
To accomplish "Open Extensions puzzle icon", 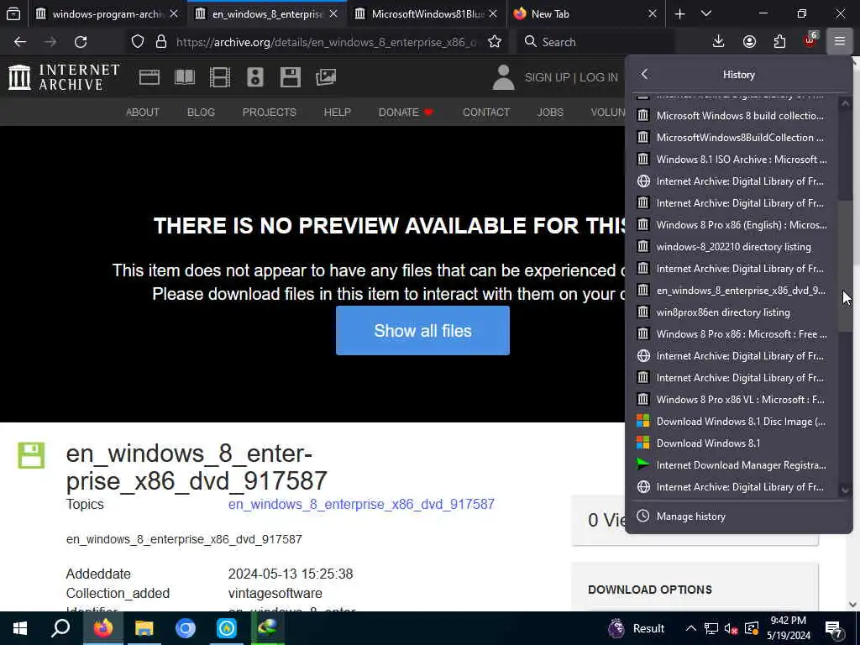I will [779, 42].
